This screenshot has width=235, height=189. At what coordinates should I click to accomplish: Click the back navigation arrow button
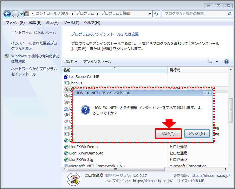pyautogui.click(x=7, y=14)
